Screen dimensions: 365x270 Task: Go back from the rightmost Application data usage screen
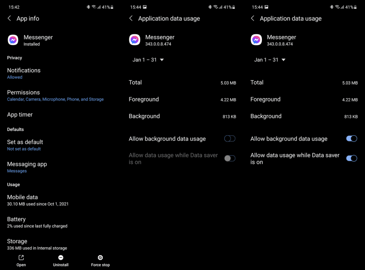click(x=252, y=19)
